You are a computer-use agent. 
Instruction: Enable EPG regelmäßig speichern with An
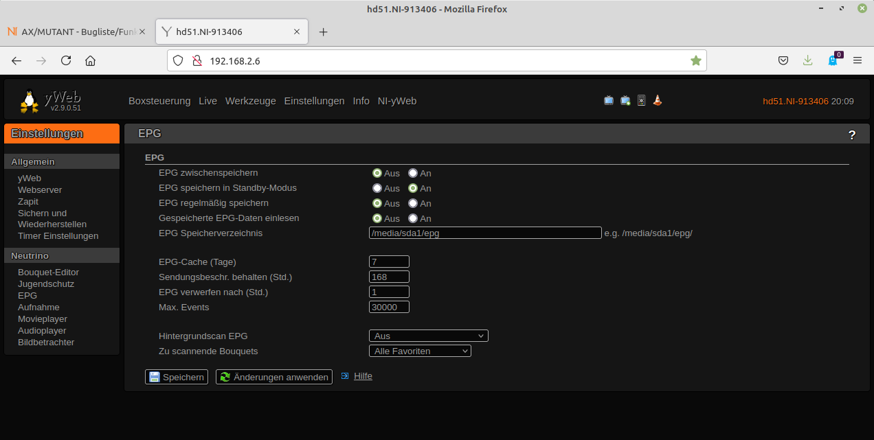[x=413, y=204]
